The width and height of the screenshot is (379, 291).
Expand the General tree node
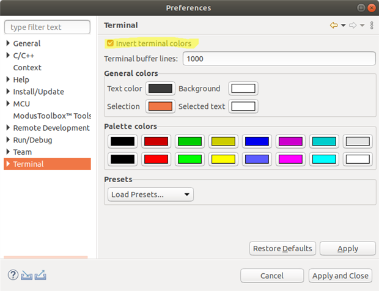[8, 43]
